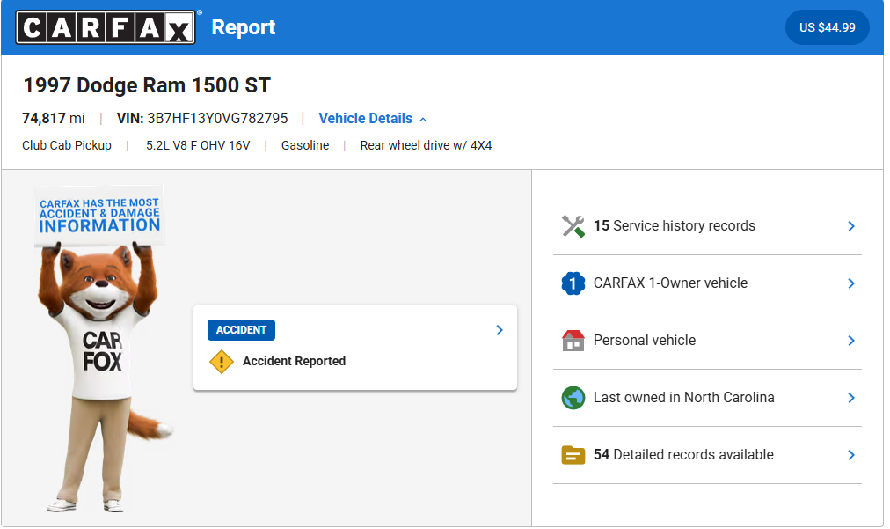This screenshot has height=529, width=890.
Task: Expand the Service history records row arrow
Action: [x=850, y=226]
